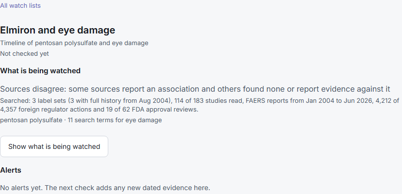Open the All watch lists link
This screenshot has width=402, height=194.
tap(20, 6)
